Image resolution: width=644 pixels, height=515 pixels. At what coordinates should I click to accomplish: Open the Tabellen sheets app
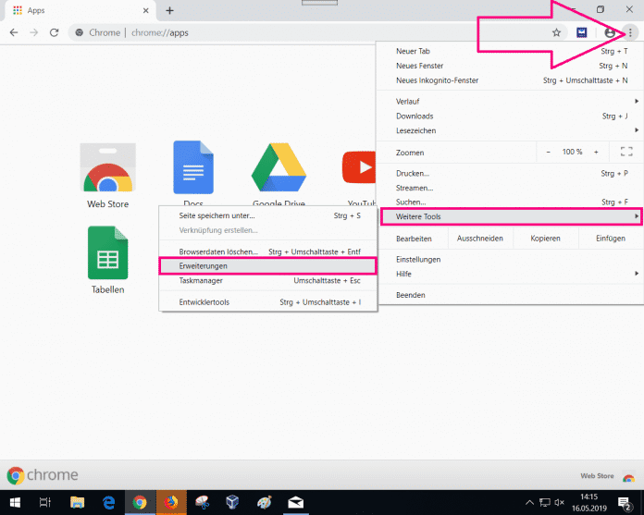[107, 253]
